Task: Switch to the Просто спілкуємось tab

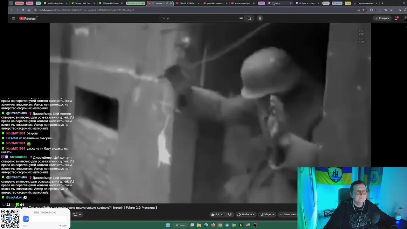Action: (x=307, y=3)
